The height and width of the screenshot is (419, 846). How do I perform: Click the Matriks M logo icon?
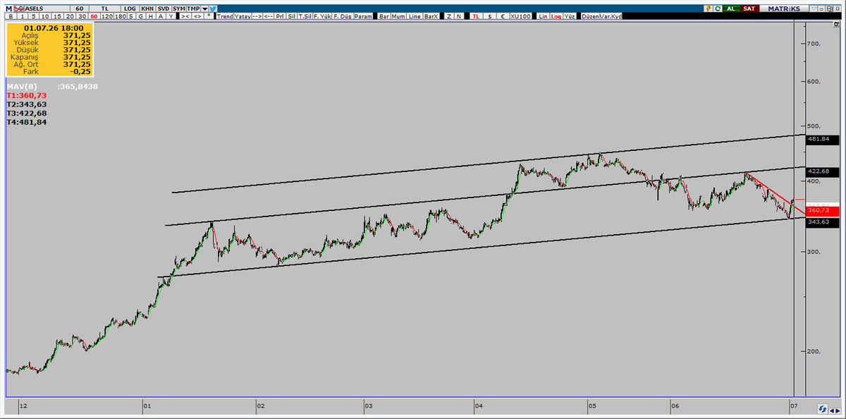[9, 8]
